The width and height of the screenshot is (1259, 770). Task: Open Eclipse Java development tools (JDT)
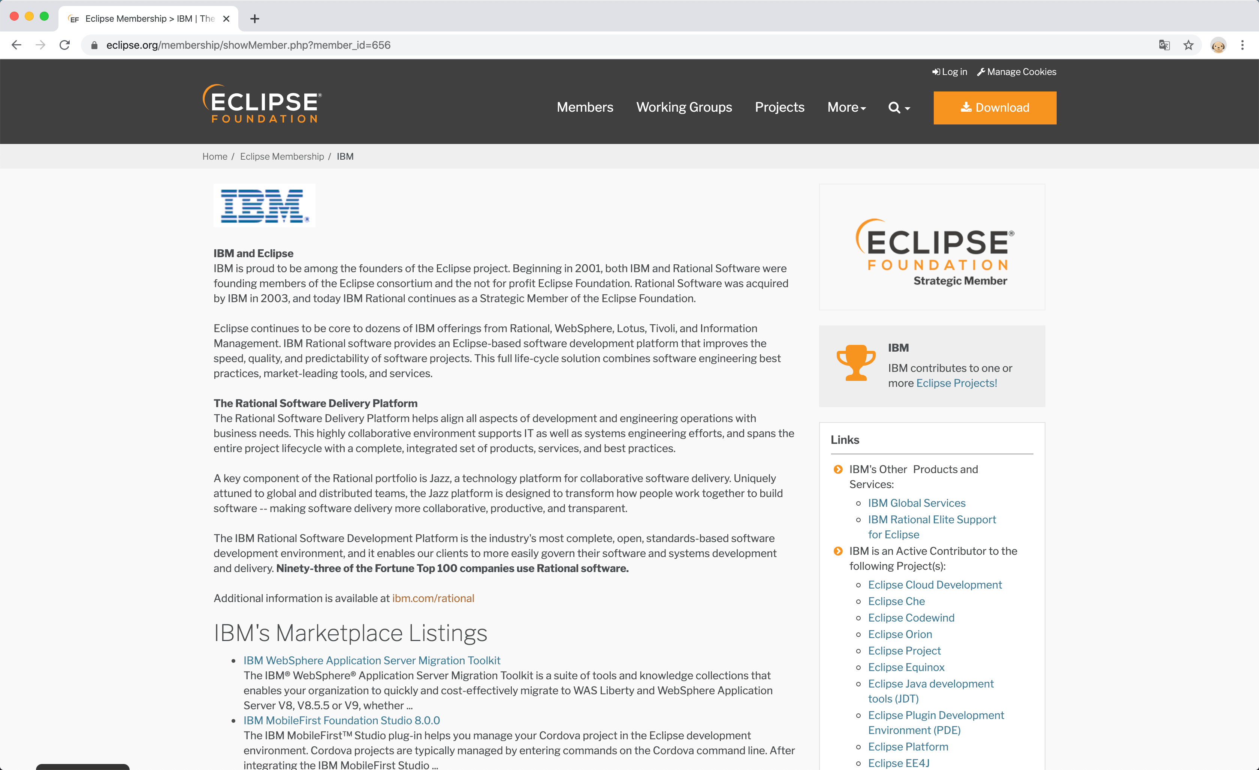tap(931, 691)
